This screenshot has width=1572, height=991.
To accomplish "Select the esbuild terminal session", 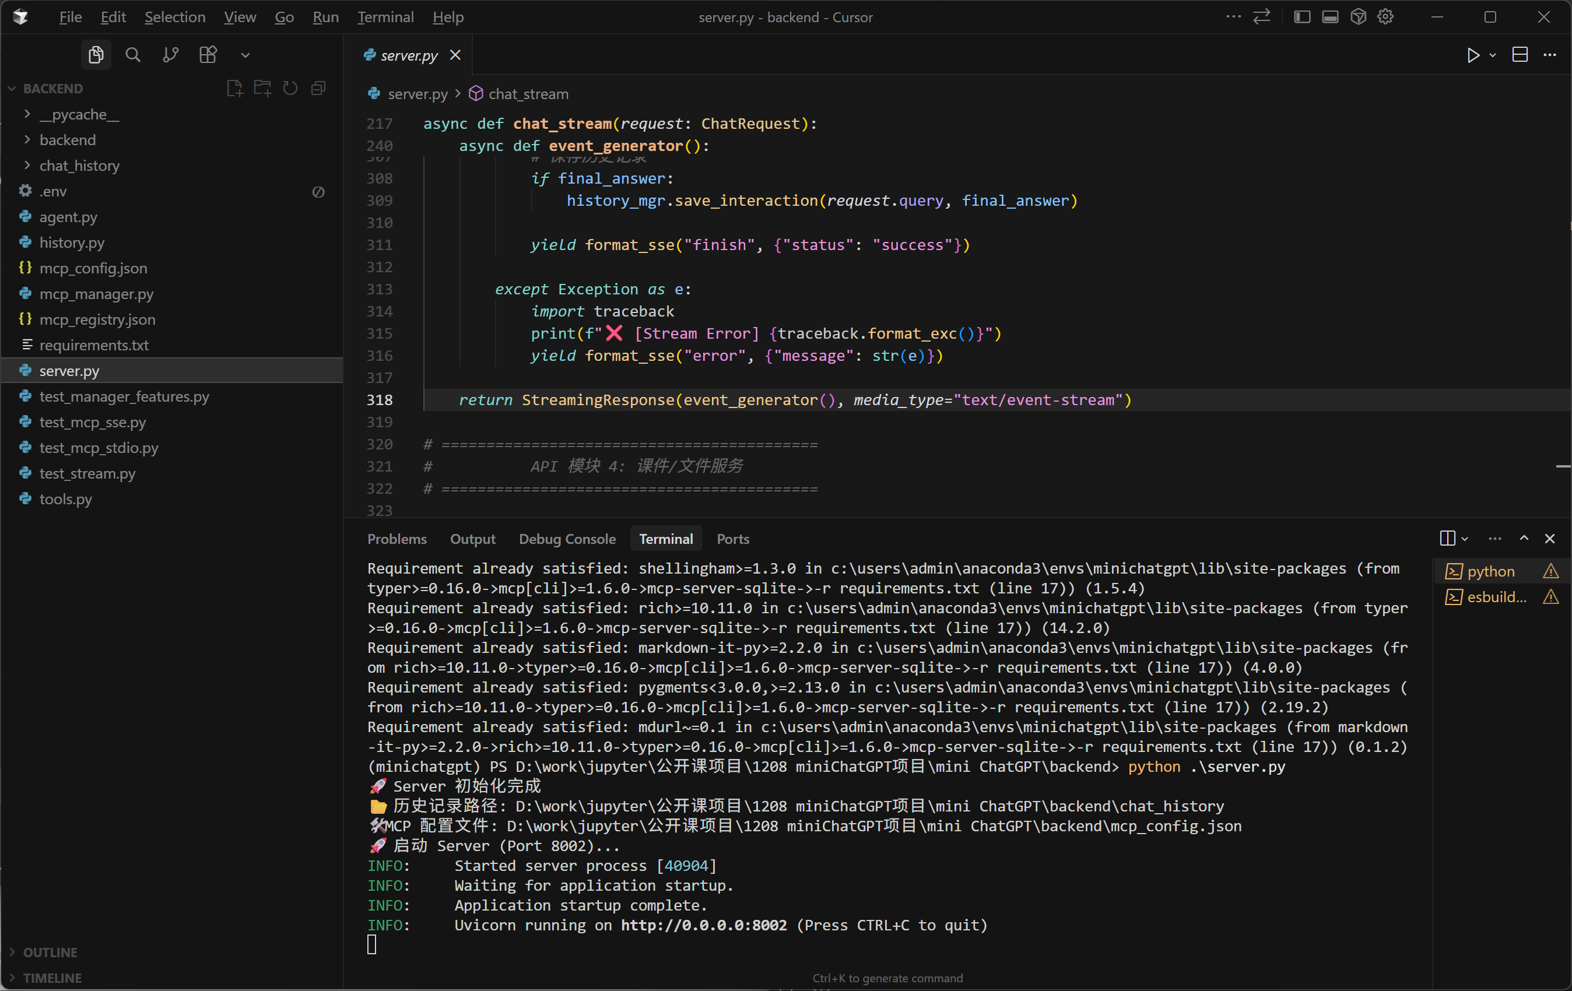I will click(x=1501, y=597).
